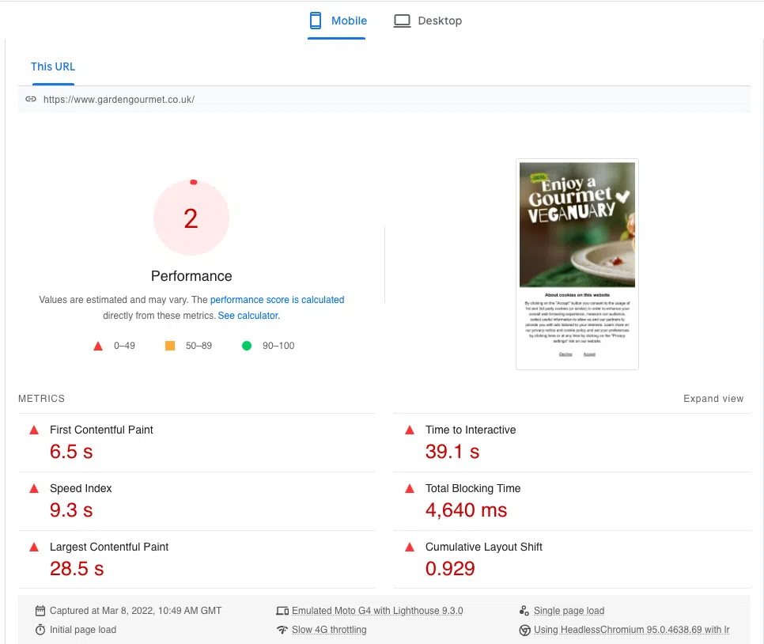Click the red triangle beside First Contentful Paint

click(x=33, y=430)
